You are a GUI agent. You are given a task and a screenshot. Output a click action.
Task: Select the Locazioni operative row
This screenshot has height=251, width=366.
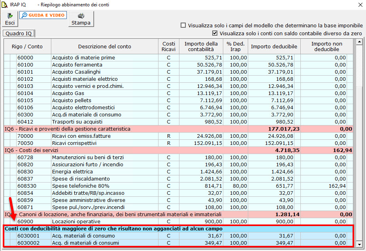click(178, 222)
